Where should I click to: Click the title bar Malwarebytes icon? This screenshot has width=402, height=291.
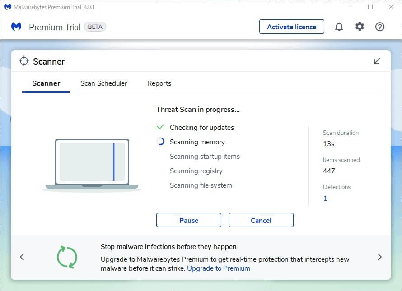click(x=8, y=7)
